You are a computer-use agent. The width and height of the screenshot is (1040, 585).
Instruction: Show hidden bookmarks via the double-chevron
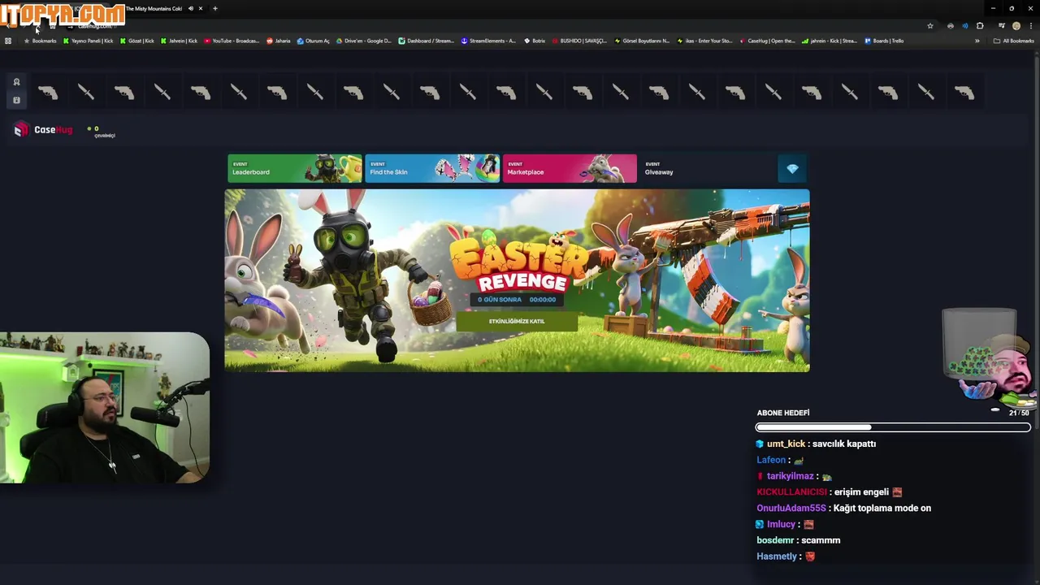coord(977,41)
